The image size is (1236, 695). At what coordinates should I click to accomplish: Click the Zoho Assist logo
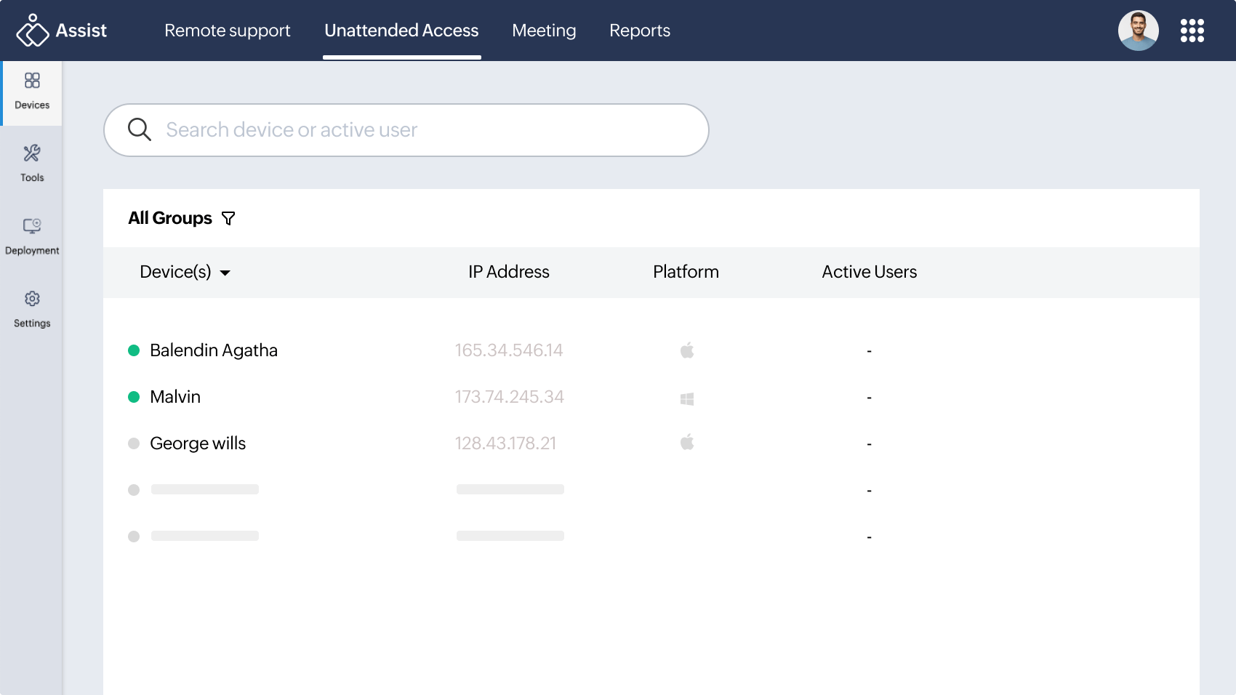(61, 31)
